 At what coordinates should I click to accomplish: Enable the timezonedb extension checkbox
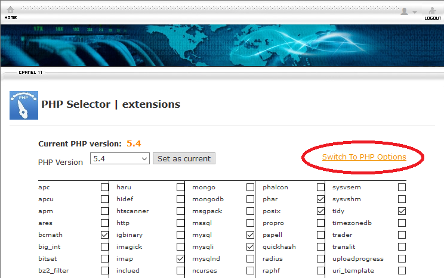coord(402,223)
